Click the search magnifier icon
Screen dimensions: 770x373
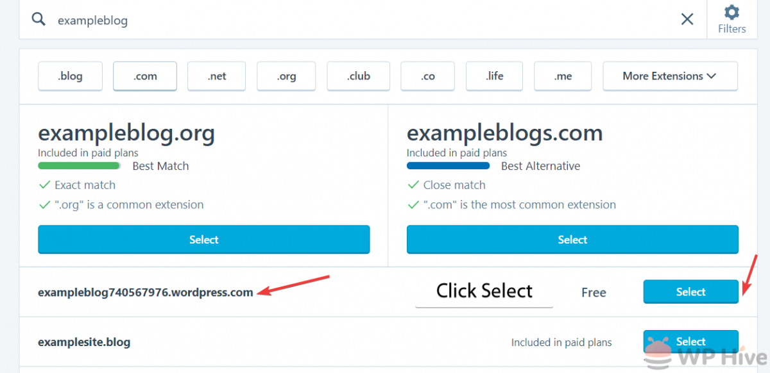tap(38, 19)
